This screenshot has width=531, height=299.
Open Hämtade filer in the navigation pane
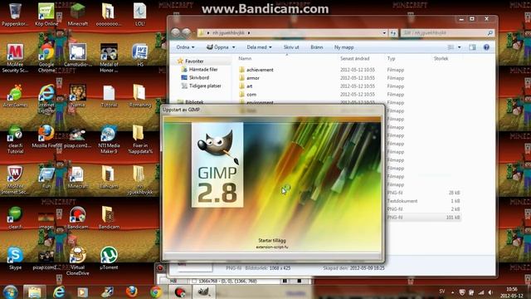pyautogui.click(x=202, y=70)
